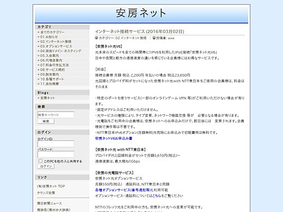The width and height of the screenshot is (283, 212).
Task: Click category link 02.インターネット接続 under article title
Action: pyautogui.click(x=131, y=38)
